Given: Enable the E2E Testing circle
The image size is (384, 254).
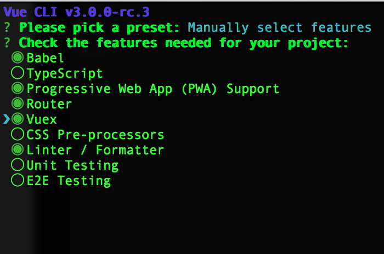Looking at the screenshot, I should tap(18, 180).
